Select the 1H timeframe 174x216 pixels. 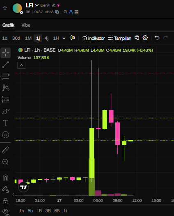tap(56, 38)
